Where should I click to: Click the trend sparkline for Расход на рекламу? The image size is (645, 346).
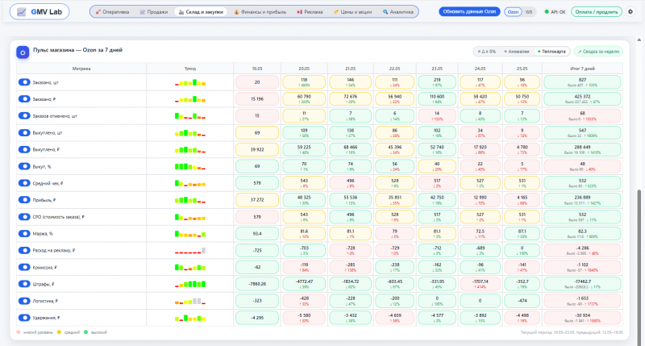point(190,251)
